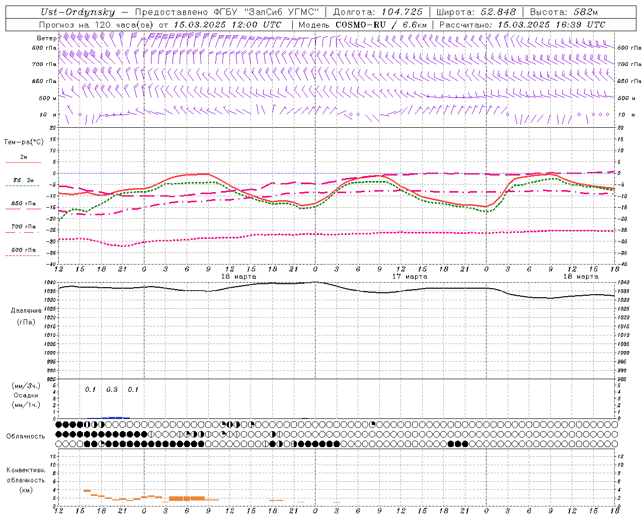Screen dimensions: 644x515
Task: Click the Ветер wind panel label
Action: click(x=46, y=38)
